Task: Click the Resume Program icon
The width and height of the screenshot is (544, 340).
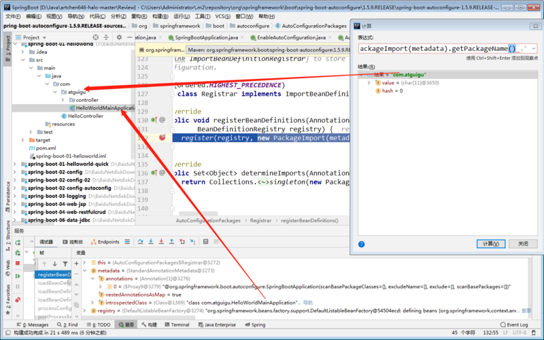Action: (18, 276)
